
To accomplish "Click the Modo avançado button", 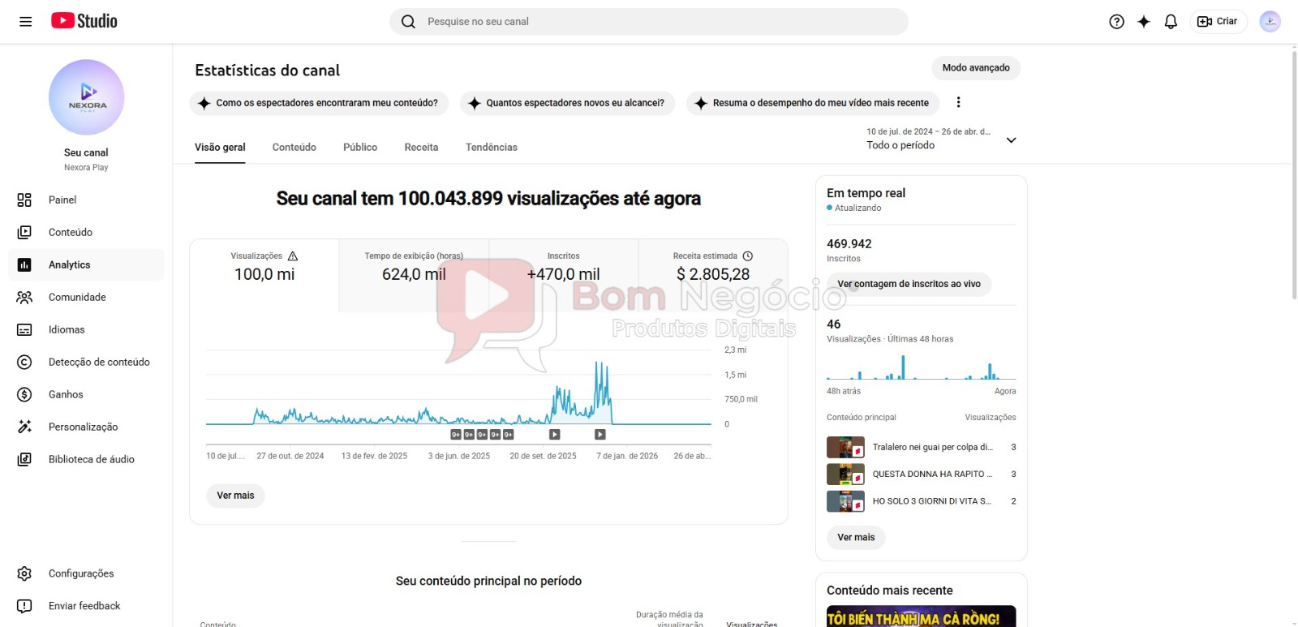I will point(976,68).
